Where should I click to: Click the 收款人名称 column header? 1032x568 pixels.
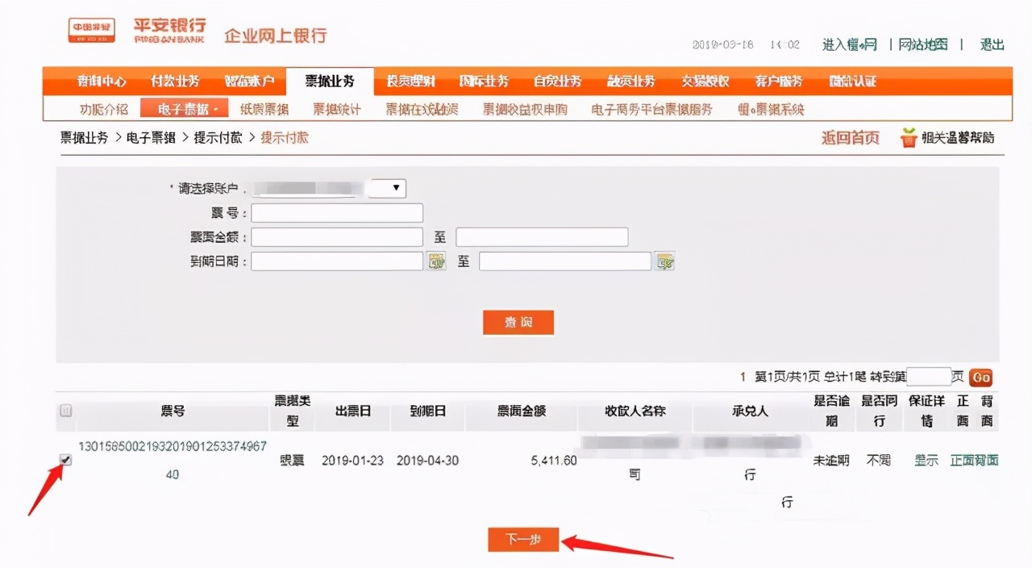pyautogui.click(x=635, y=411)
